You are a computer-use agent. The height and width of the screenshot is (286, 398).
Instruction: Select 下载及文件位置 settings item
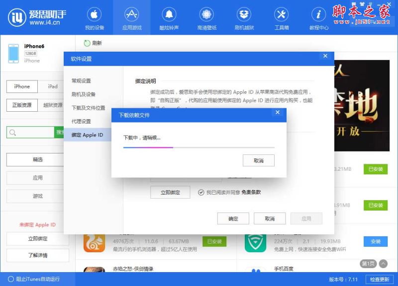pyautogui.click(x=88, y=108)
